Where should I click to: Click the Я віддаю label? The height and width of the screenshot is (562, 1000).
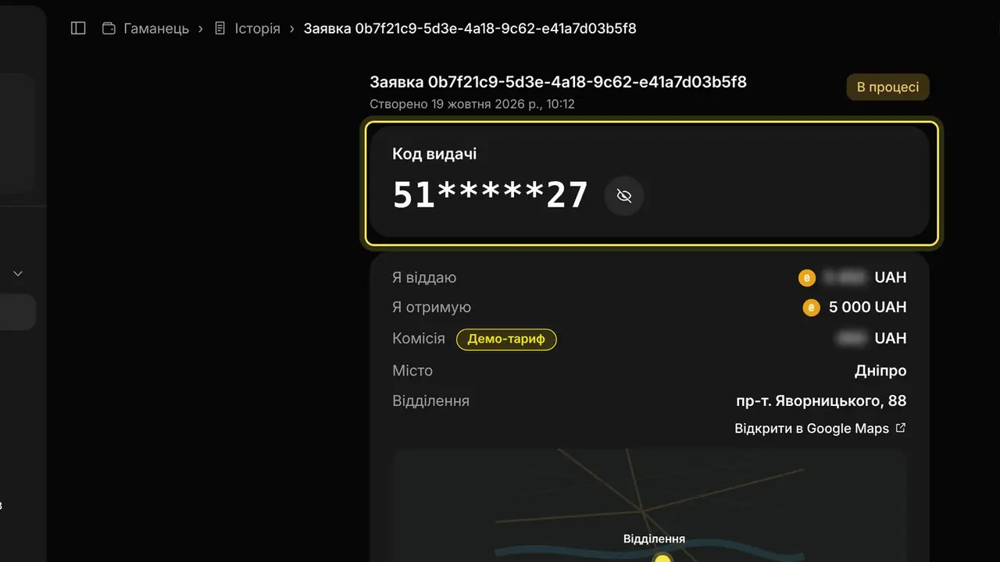(424, 278)
